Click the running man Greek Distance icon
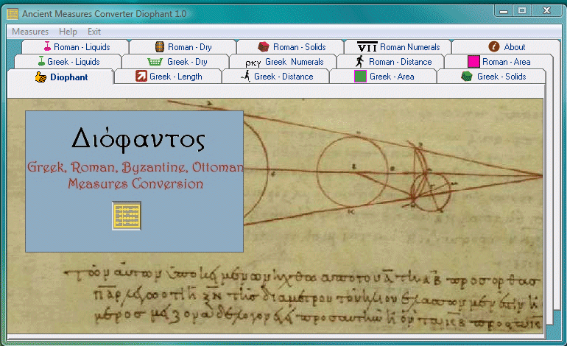Viewport: 567px width, 346px height. tap(245, 76)
